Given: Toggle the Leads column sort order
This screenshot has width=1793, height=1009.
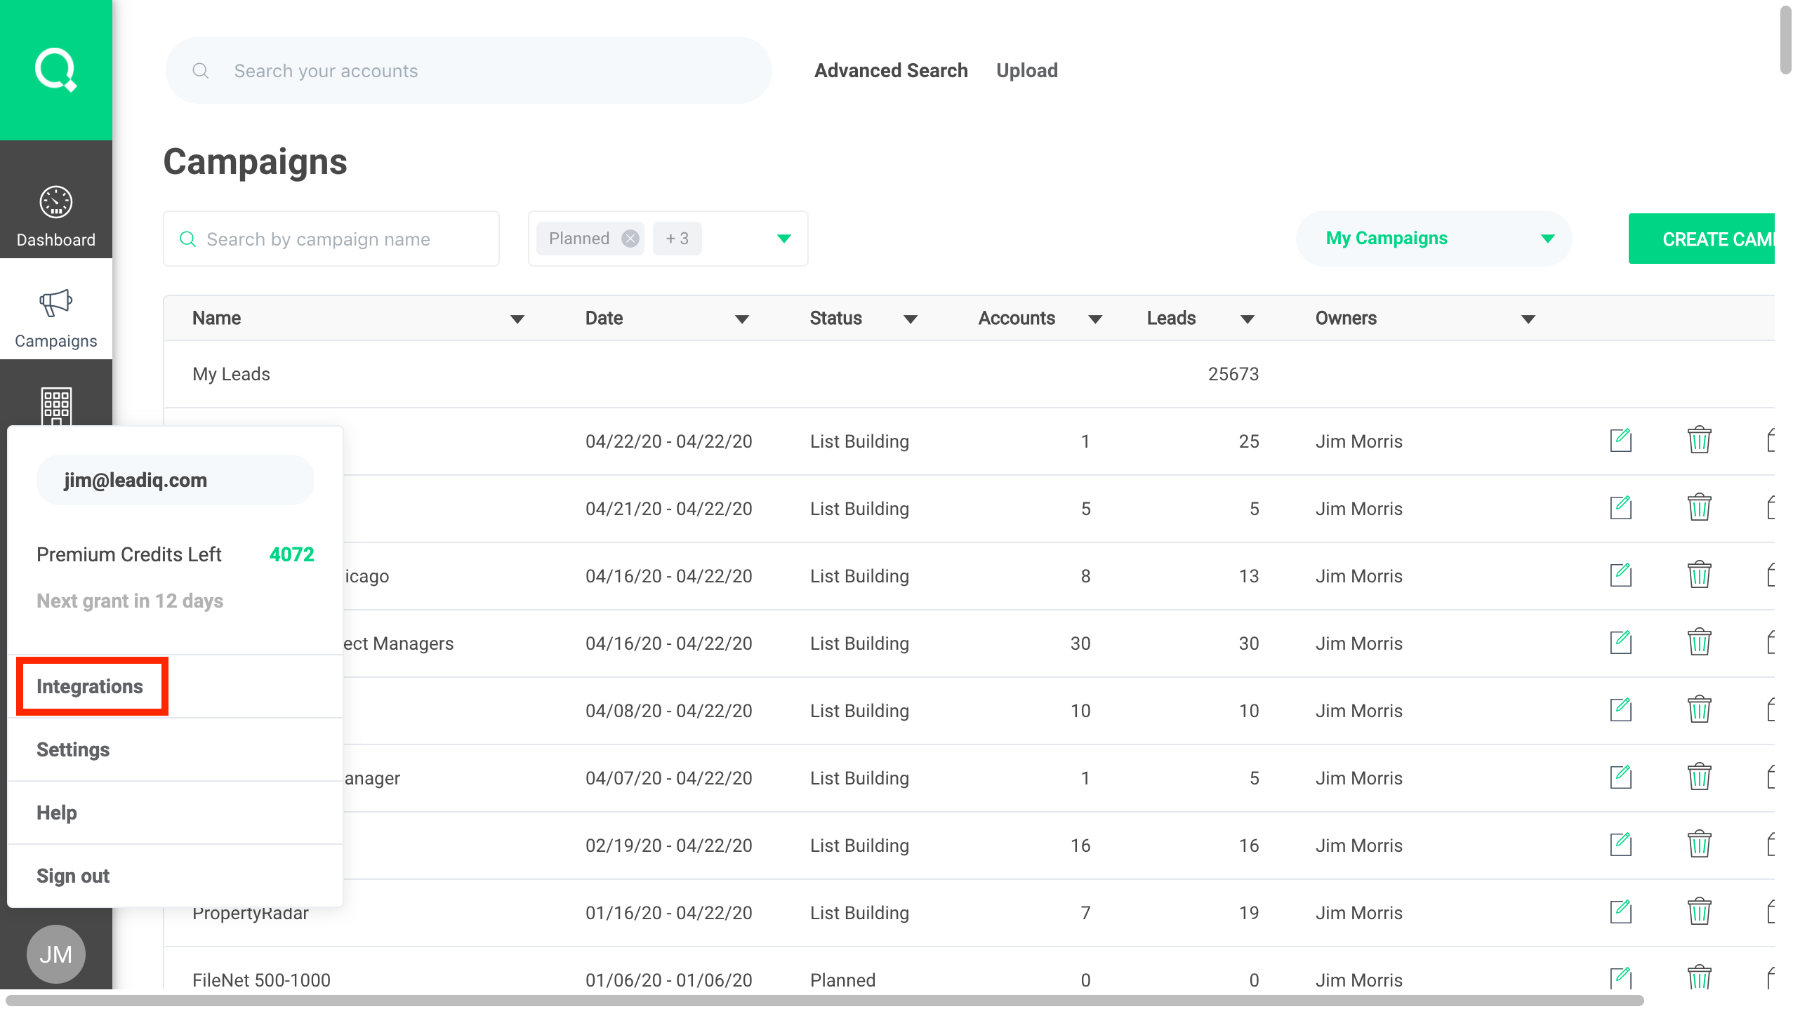Looking at the screenshot, I should (x=1248, y=319).
